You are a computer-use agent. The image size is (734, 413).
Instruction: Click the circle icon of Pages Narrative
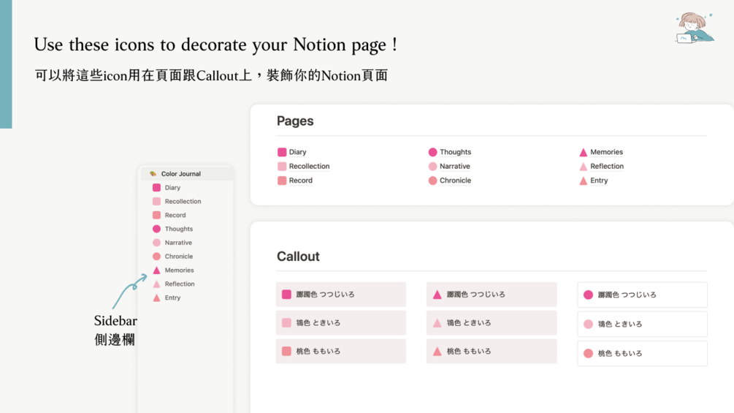coord(432,166)
